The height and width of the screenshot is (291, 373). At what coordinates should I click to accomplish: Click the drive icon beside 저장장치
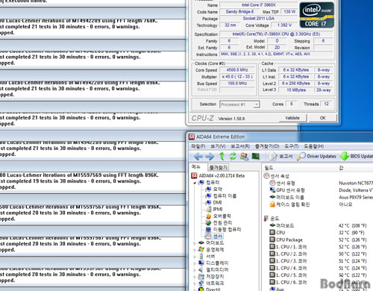201,276
